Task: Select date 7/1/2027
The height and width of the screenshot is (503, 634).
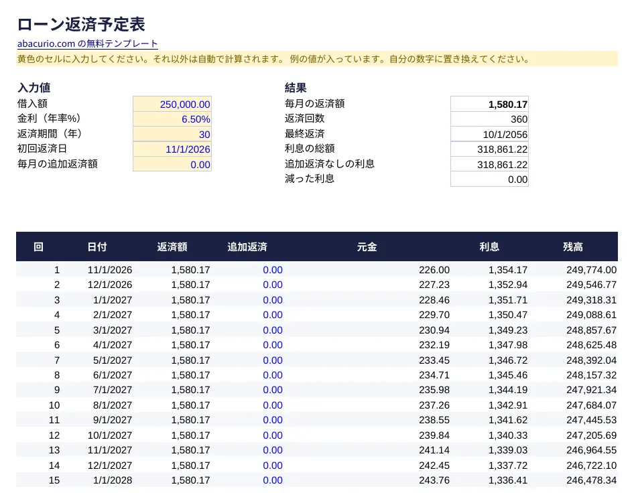Action: (x=113, y=390)
